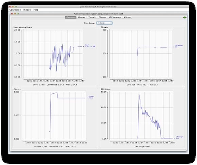This screenshot has height=165, width=197.
Task: Click the green connection status icon
Action: 185,18
